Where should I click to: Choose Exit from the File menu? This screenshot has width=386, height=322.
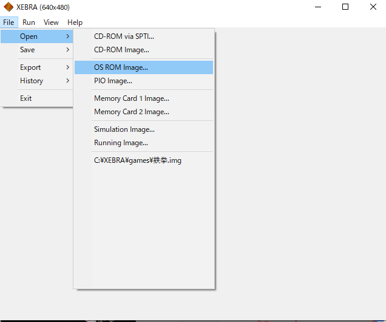36,98
